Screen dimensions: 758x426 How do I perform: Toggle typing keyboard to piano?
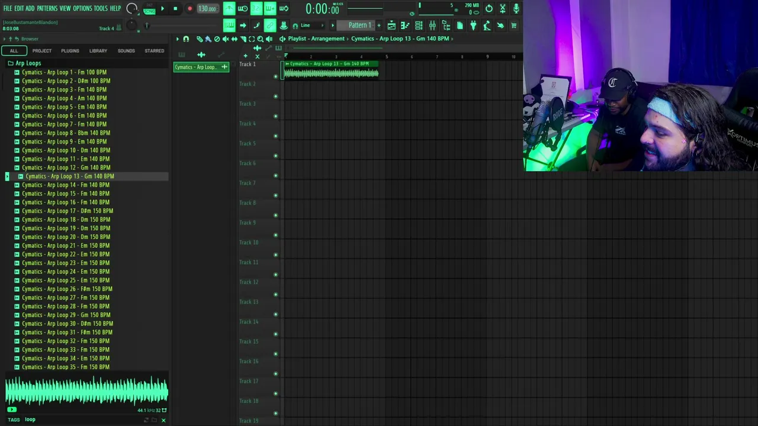(229, 25)
